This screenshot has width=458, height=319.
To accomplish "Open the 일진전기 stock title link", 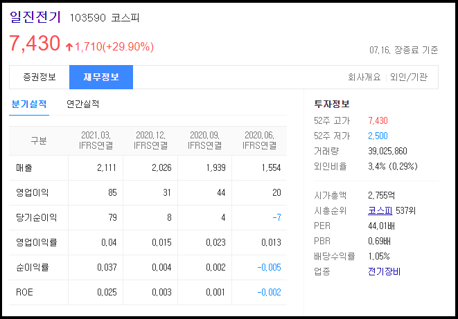I will pos(35,17).
